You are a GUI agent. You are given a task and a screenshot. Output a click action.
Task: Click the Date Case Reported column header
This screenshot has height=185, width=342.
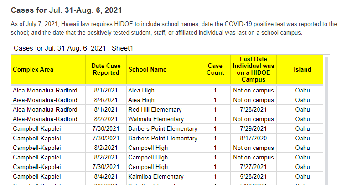106,69
